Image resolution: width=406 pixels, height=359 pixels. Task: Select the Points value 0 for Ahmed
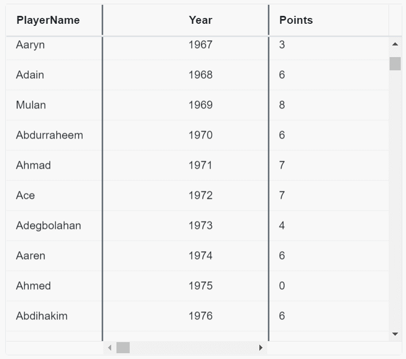tap(282, 286)
